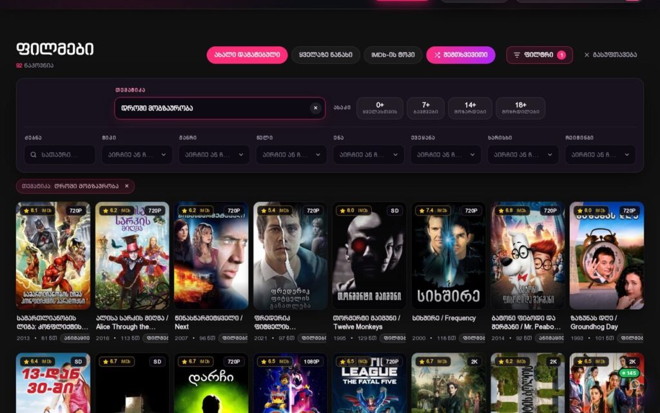
Task: Open the ხარისხი quality dropdown
Action: coord(523,155)
